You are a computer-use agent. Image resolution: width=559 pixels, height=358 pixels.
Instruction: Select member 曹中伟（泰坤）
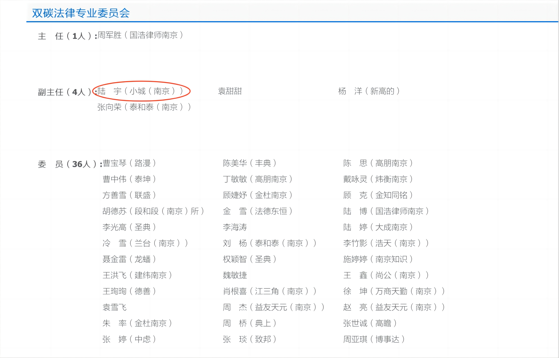[129, 179]
